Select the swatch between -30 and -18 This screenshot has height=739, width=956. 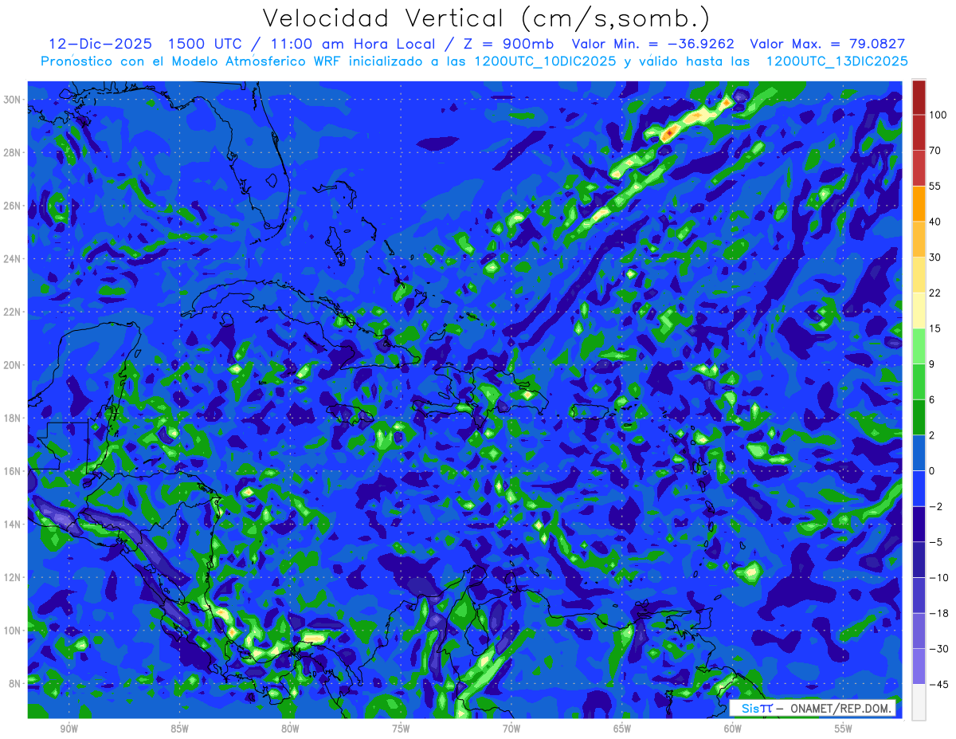click(919, 630)
